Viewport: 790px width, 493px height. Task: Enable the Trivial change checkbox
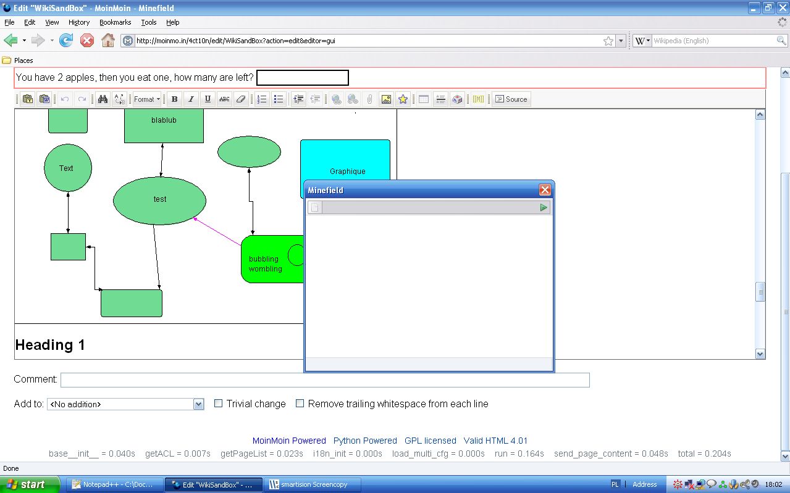[x=218, y=404]
